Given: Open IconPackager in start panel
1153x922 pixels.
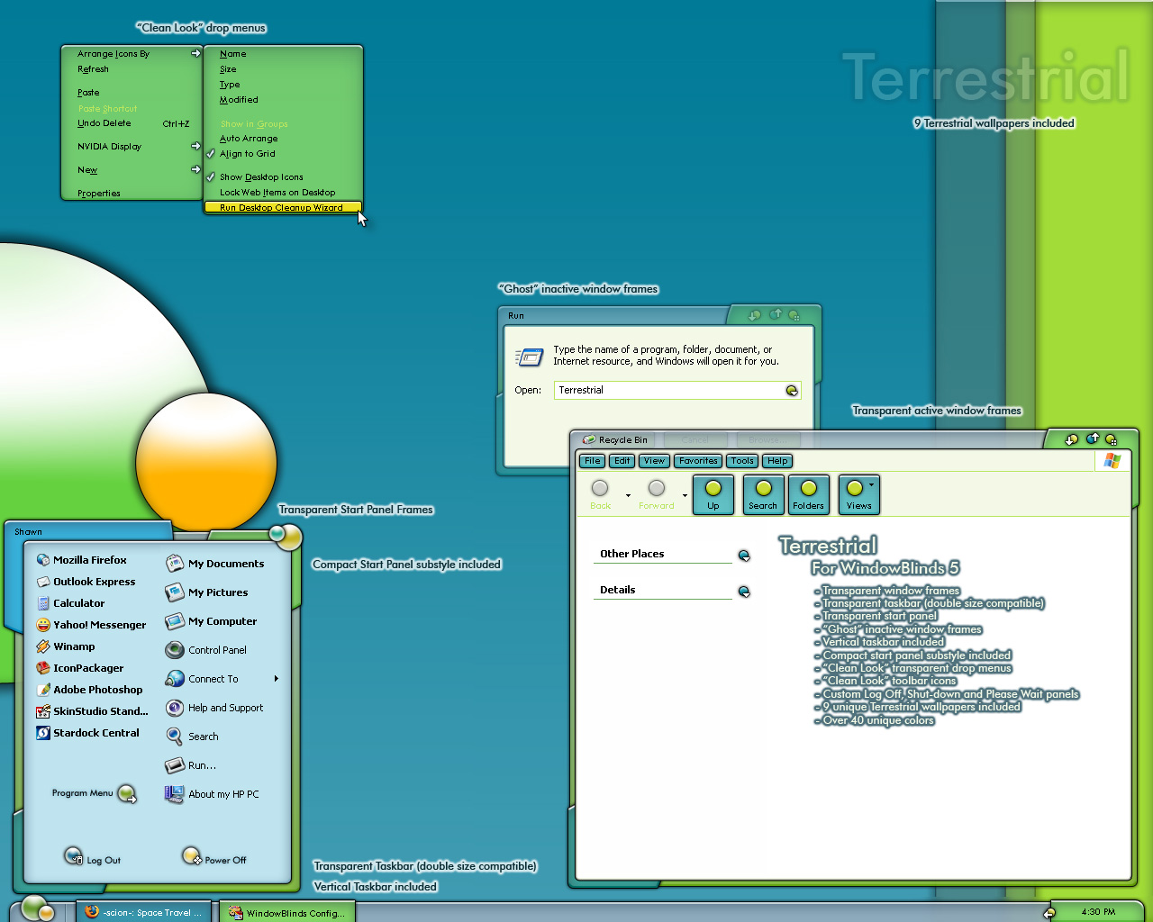Looking at the screenshot, I should (x=80, y=668).
